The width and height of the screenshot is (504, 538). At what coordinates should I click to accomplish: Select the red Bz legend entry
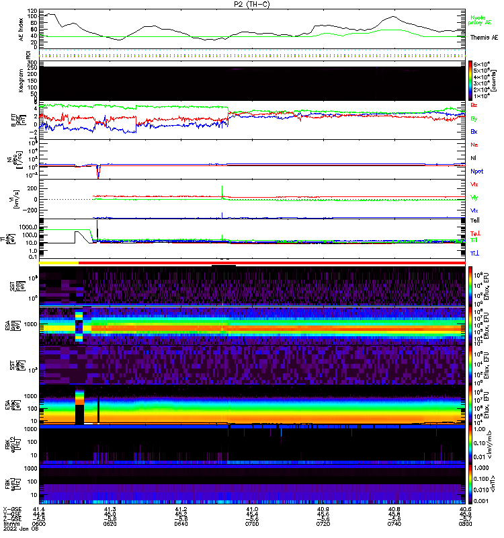coord(474,106)
